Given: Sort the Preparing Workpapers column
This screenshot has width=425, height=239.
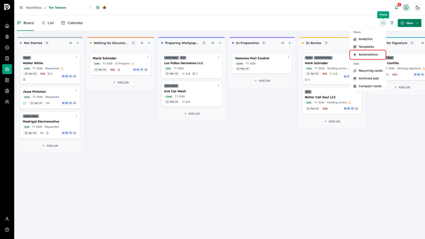Looking at the screenshot, I should pyautogui.click(x=213, y=43).
